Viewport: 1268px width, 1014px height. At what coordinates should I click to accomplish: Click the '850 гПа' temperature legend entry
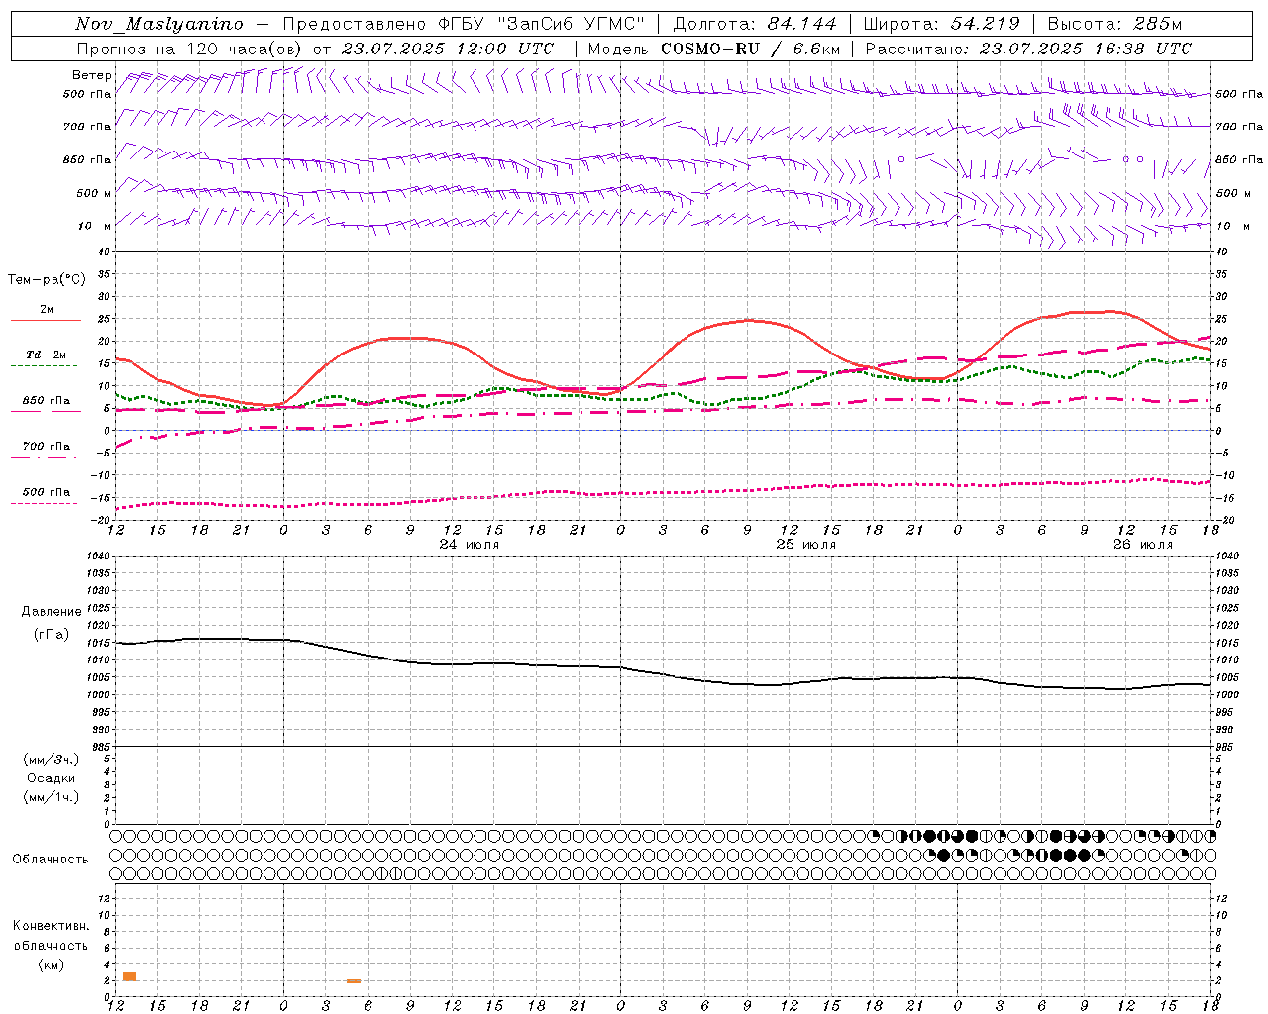(x=47, y=401)
